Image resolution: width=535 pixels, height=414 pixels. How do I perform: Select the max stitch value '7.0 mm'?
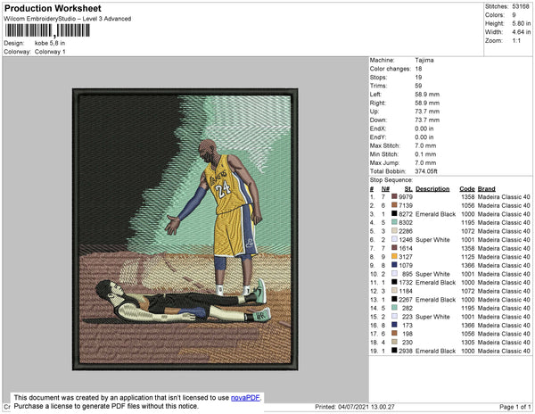pos(425,145)
